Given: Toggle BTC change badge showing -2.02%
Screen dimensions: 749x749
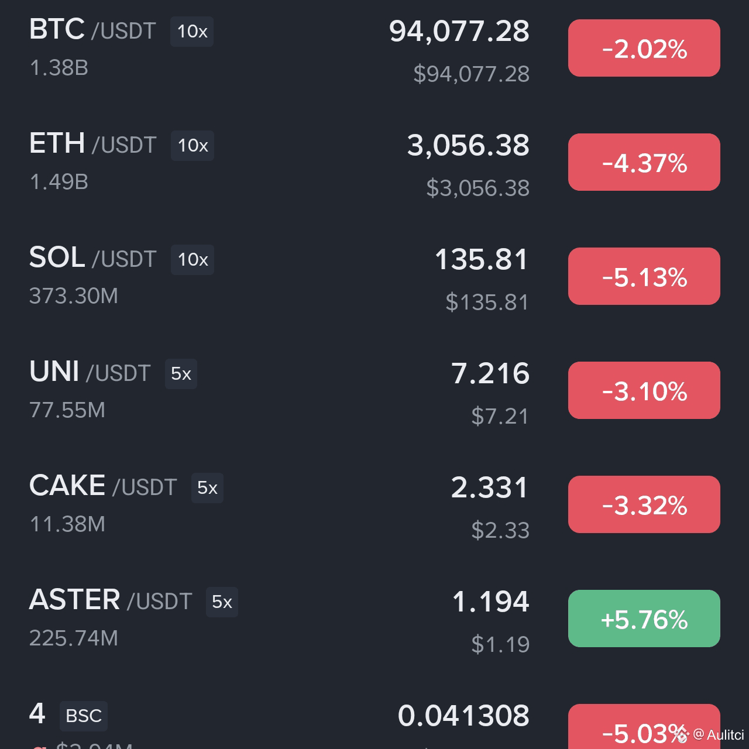Looking at the screenshot, I should (x=644, y=48).
